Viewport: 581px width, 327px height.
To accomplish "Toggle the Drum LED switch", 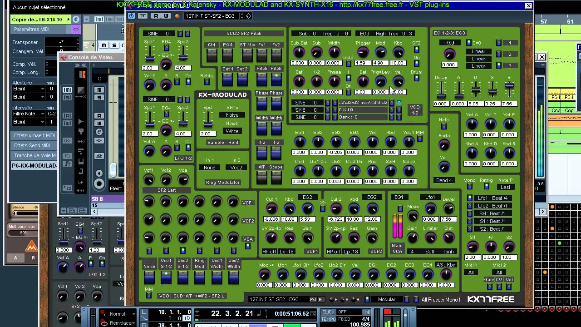I will click(417, 79).
